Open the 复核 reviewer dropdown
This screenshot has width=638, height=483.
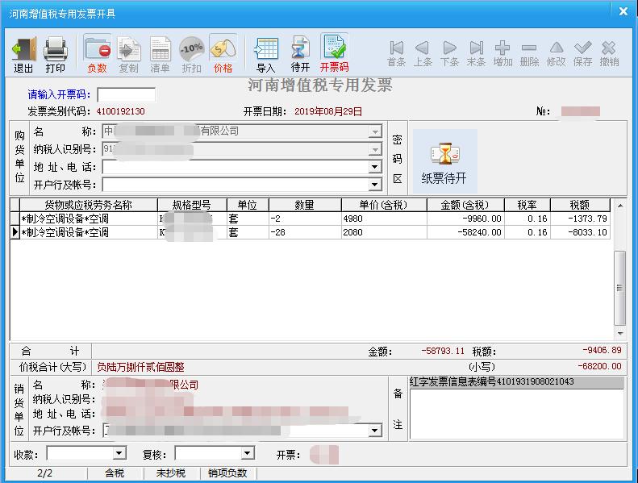tap(248, 454)
